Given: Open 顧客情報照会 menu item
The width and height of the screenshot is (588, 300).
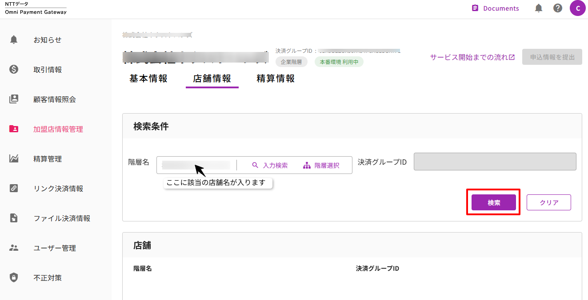Looking at the screenshot, I should (55, 99).
